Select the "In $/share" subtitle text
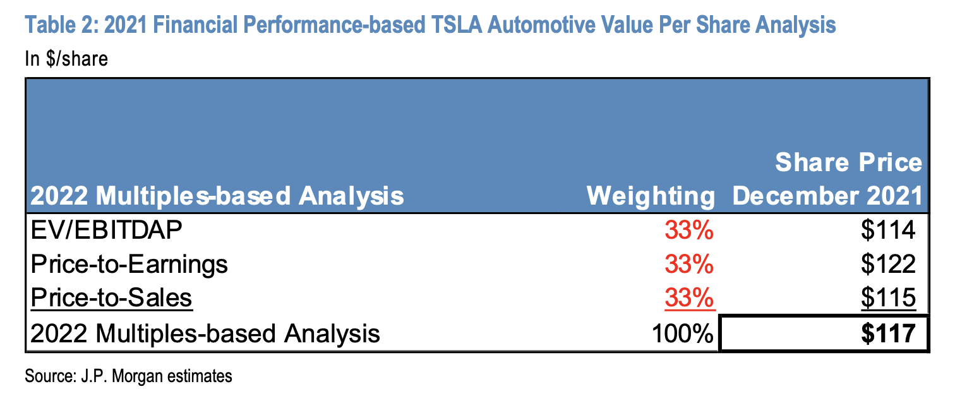Image resolution: width=979 pixels, height=408 pixels. 66,59
